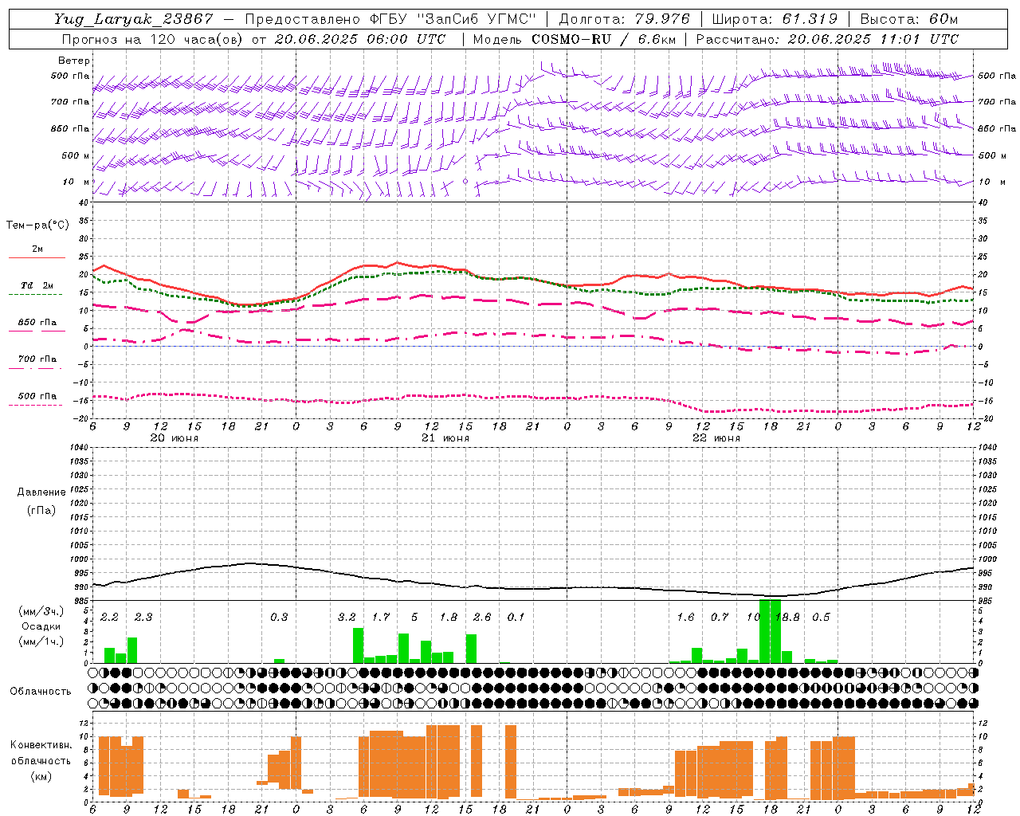Click the latitude value Широта: 61.319

pos(775,19)
